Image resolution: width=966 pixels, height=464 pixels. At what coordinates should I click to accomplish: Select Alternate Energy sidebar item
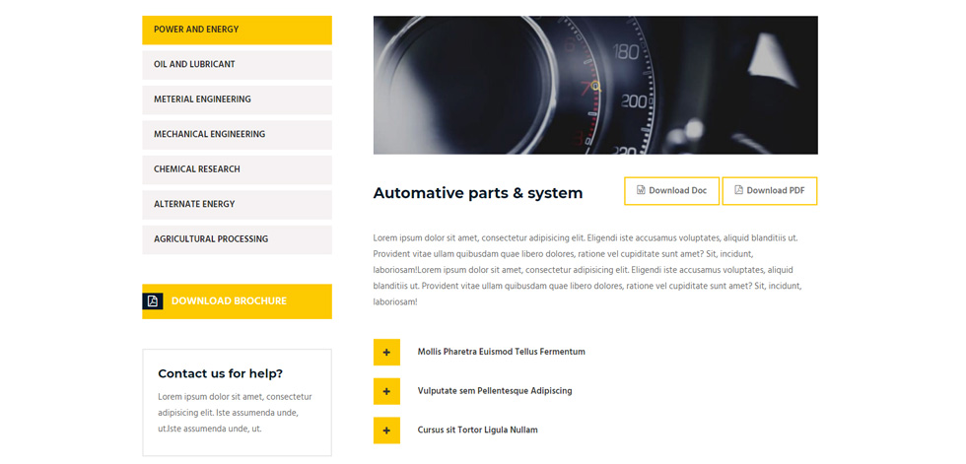(x=237, y=204)
